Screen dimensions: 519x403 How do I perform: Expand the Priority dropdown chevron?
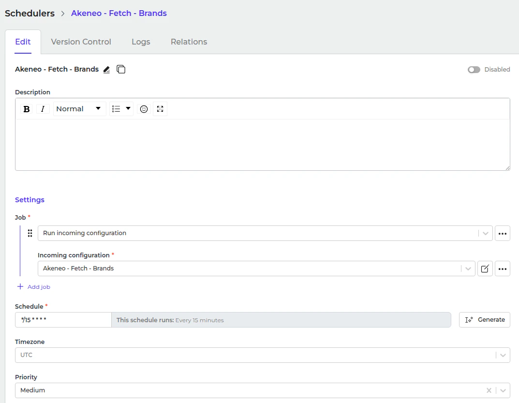(x=503, y=390)
